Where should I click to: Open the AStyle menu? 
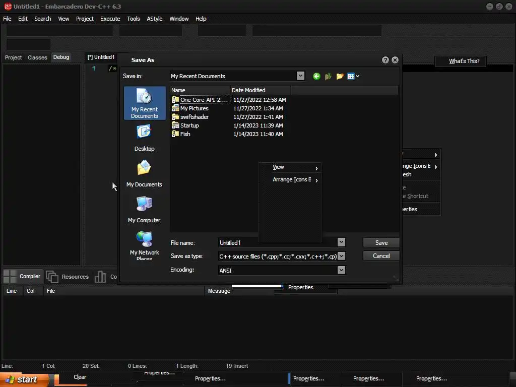[155, 19]
